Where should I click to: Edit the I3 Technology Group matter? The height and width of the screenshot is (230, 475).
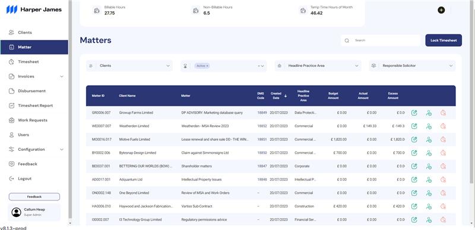click(414, 220)
